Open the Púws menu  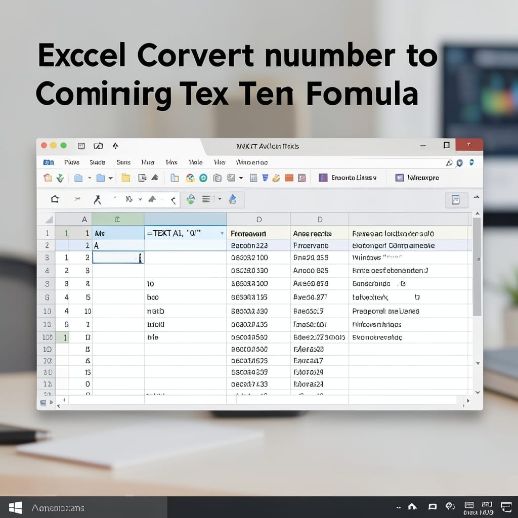pyautogui.click(x=72, y=162)
